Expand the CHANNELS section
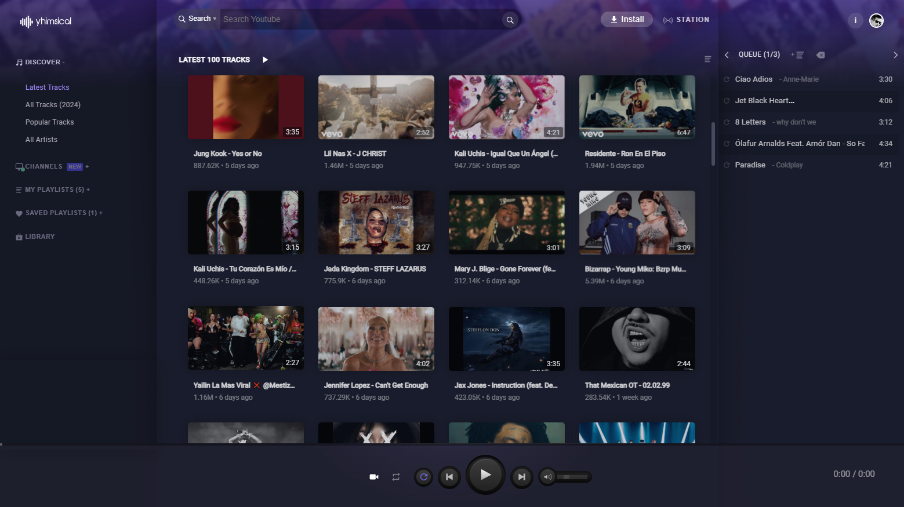Image resolution: width=904 pixels, height=507 pixels. click(57, 167)
